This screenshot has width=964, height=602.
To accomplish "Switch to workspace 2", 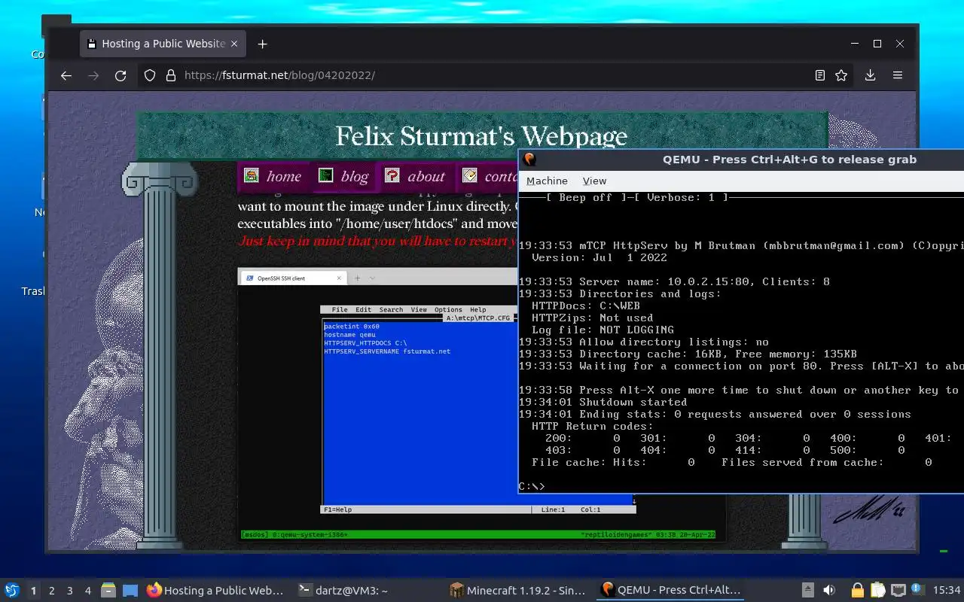I will pyautogui.click(x=52, y=591).
